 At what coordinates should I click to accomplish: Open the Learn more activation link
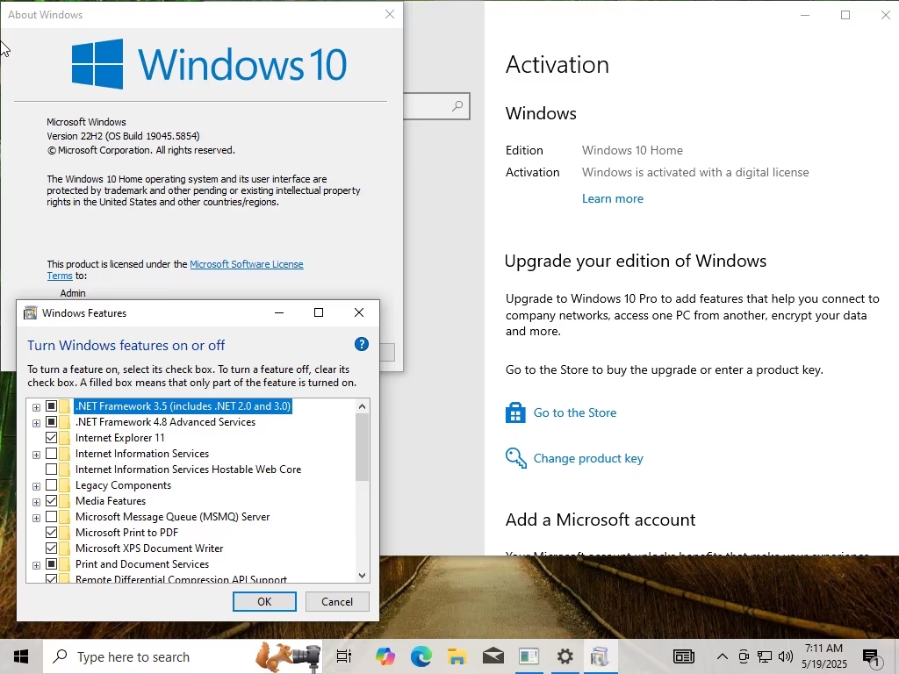[612, 198]
